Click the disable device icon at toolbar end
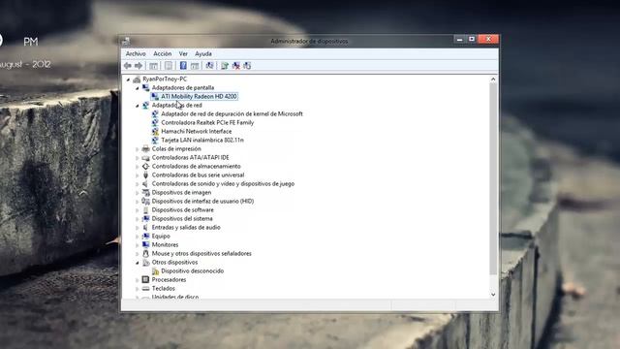This screenshot has width=620, height=349. pyautogui.click(x=247, y=66)
